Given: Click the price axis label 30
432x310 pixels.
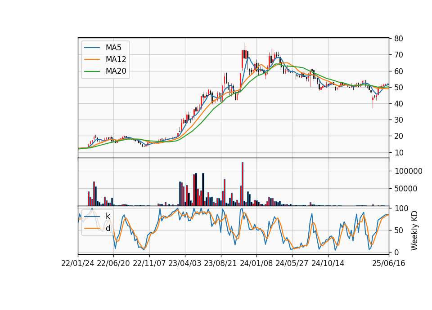Looking at the screenshot, I should pos(399,120).
